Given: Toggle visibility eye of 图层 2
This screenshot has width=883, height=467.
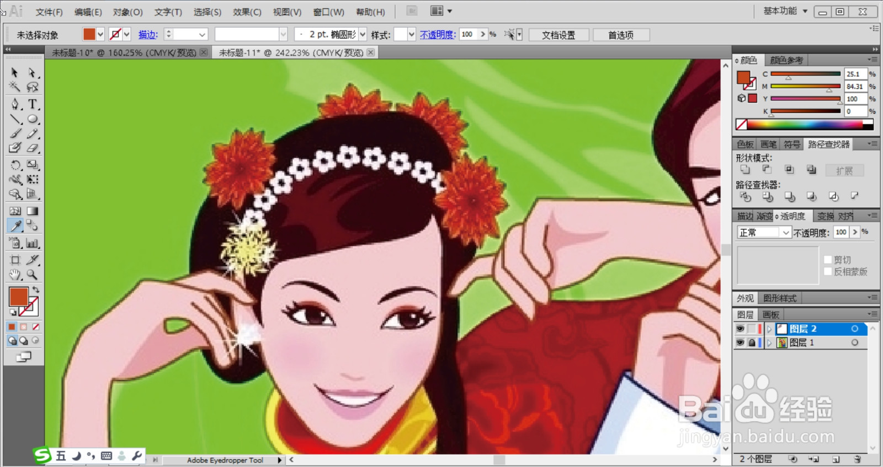Looking at the screenshot, I should point(740,329).
